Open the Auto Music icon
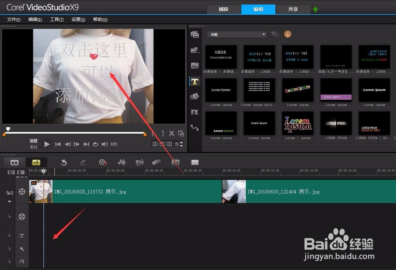Image resolution: width=396 pixels, height=270 pixels. pyautogui.click(x=139, y=162)
